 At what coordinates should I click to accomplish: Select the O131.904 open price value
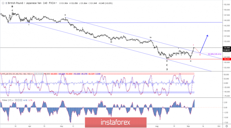pos(64,3)
